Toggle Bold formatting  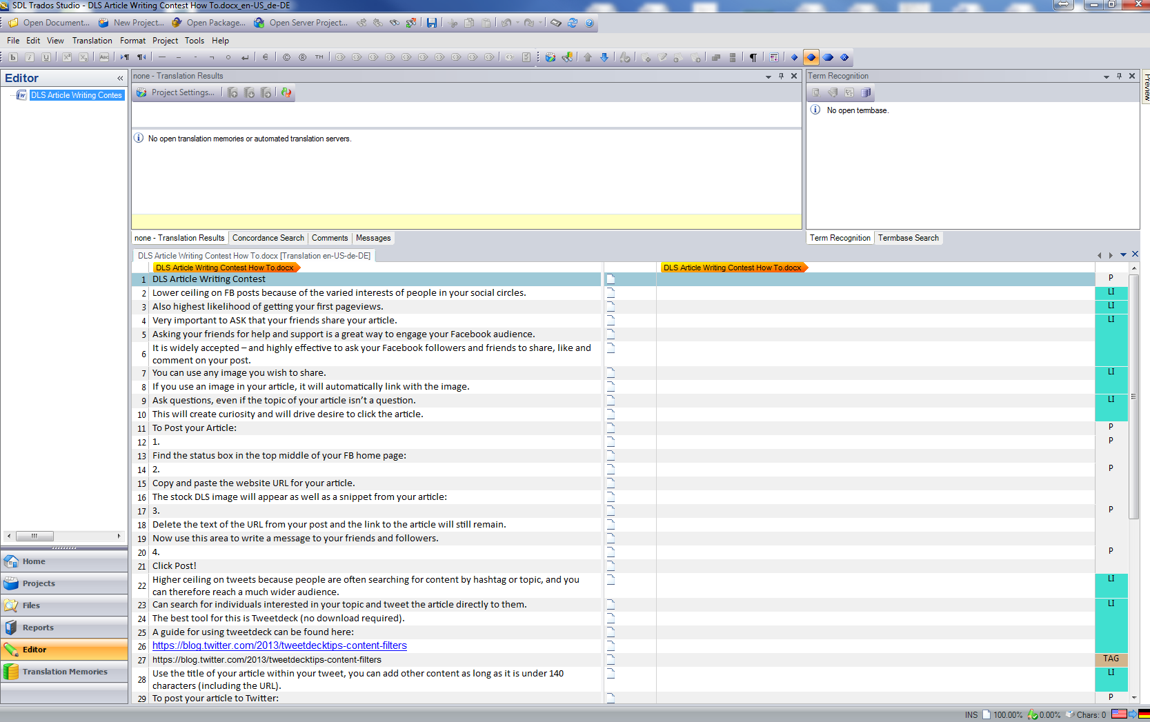point(13,57)
